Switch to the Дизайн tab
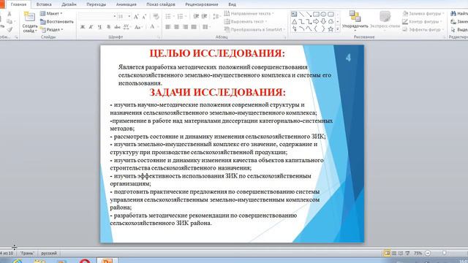The height and width of the screenshot is (263, 468). (69, 4)
